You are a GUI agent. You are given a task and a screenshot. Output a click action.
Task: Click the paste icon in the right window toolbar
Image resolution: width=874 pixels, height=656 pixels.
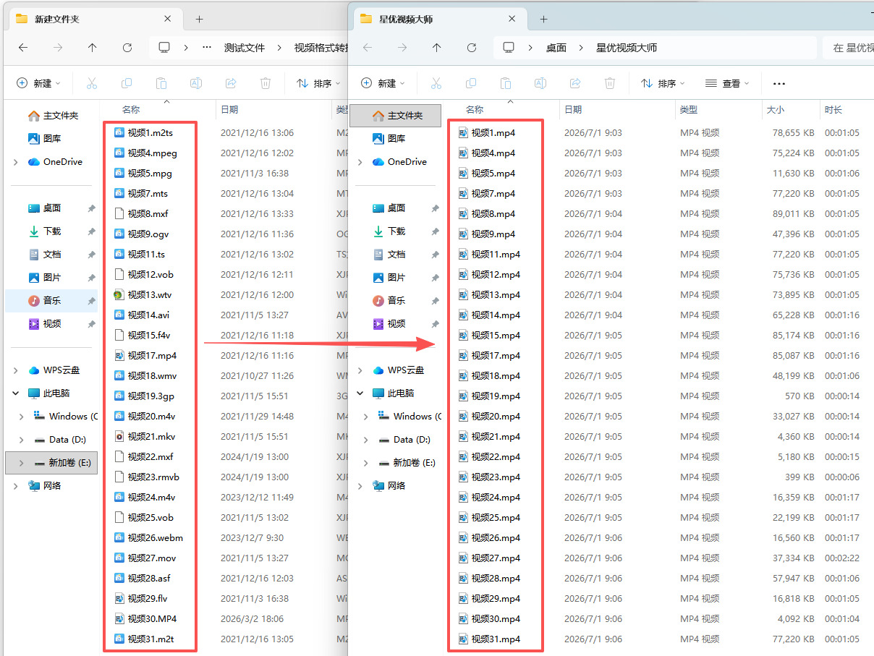click(506, 83)
